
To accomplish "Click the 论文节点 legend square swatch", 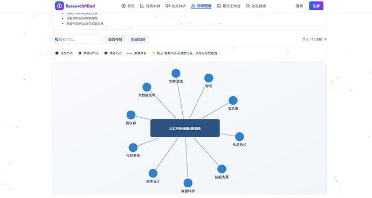I will click(57, 53).
